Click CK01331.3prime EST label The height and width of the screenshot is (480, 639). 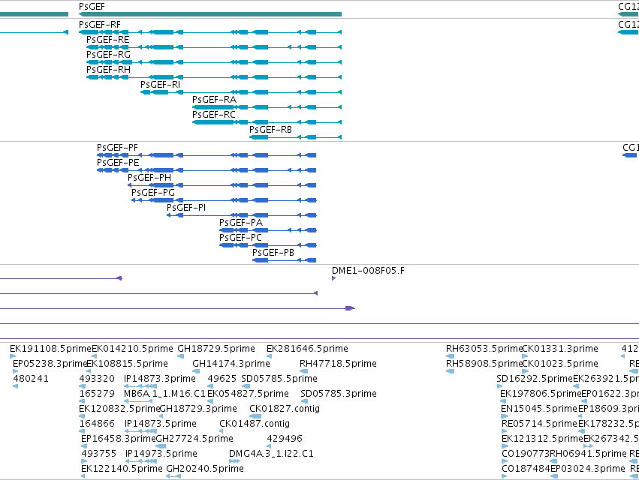pos(560,349)
